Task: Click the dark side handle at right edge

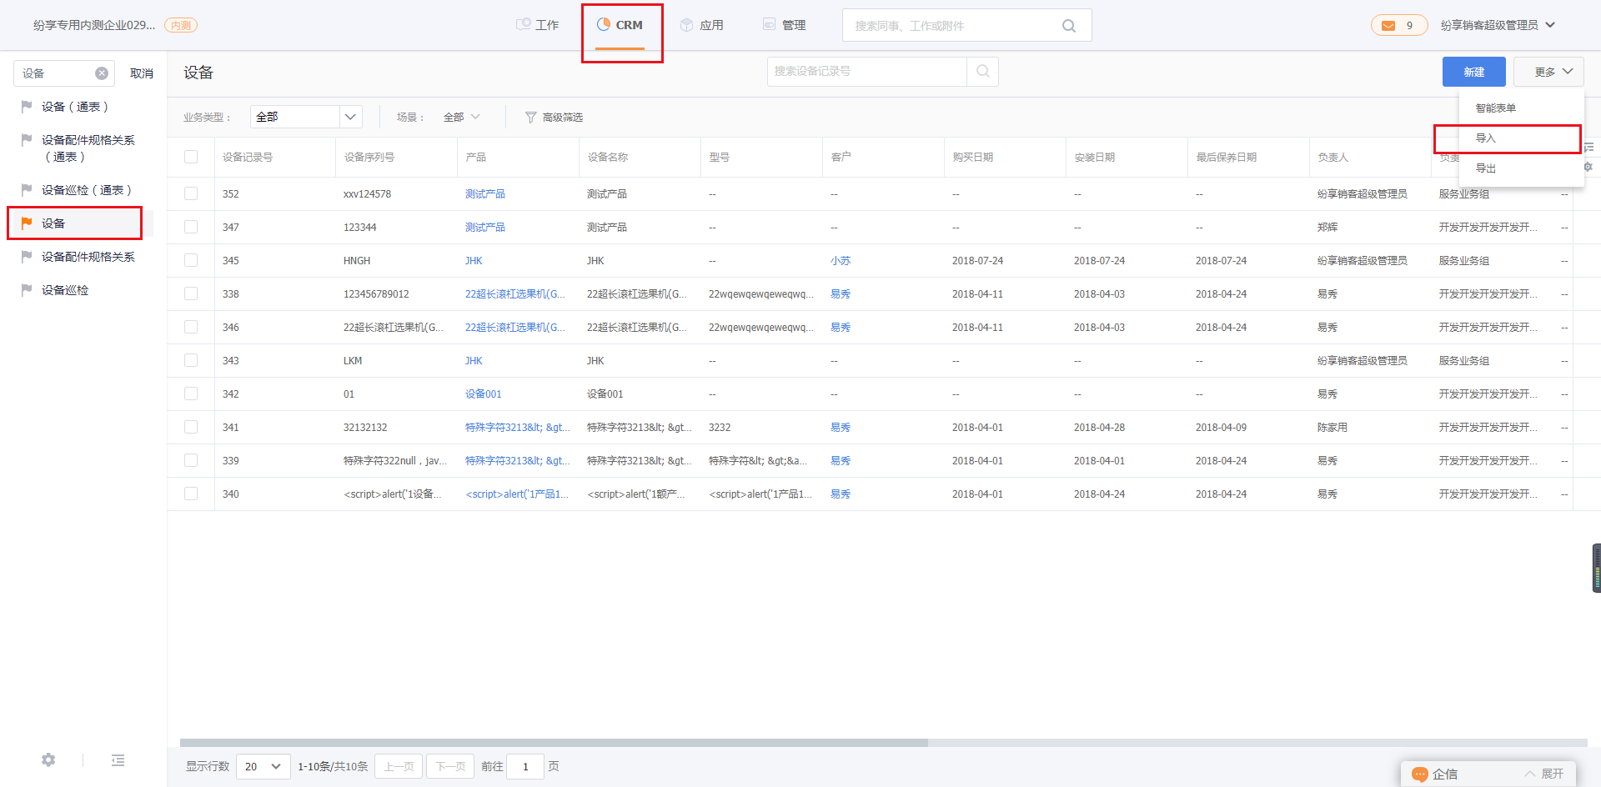Action: tap(1596, 568)
